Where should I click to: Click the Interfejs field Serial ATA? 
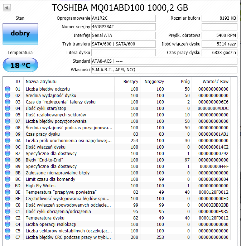coord(124,35)
